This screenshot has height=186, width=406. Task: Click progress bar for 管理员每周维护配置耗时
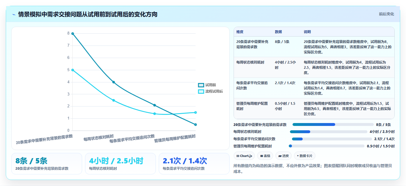pos(326,146)
